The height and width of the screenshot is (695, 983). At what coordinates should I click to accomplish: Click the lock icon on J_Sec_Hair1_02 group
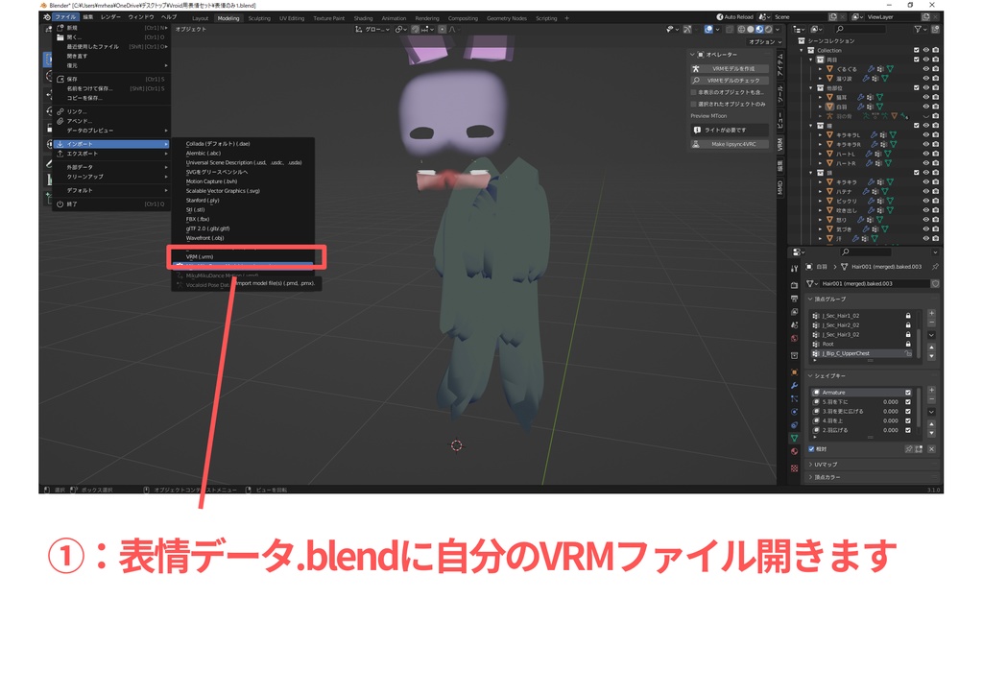tap(908, 315)
